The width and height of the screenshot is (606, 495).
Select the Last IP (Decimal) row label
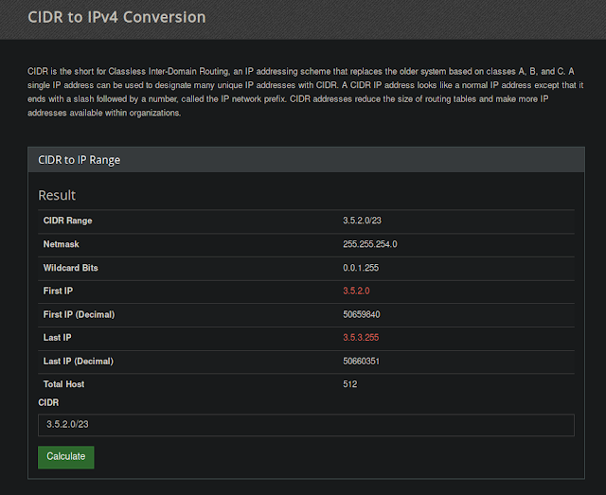(79, 361)
